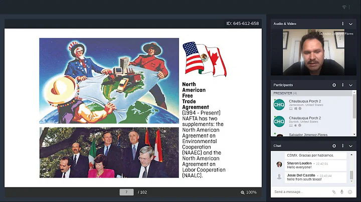Image resolution: width=361 pixels, height=202 pixels.
Task: Collapse the Audio & Video panel
Action: pos(350,24)
